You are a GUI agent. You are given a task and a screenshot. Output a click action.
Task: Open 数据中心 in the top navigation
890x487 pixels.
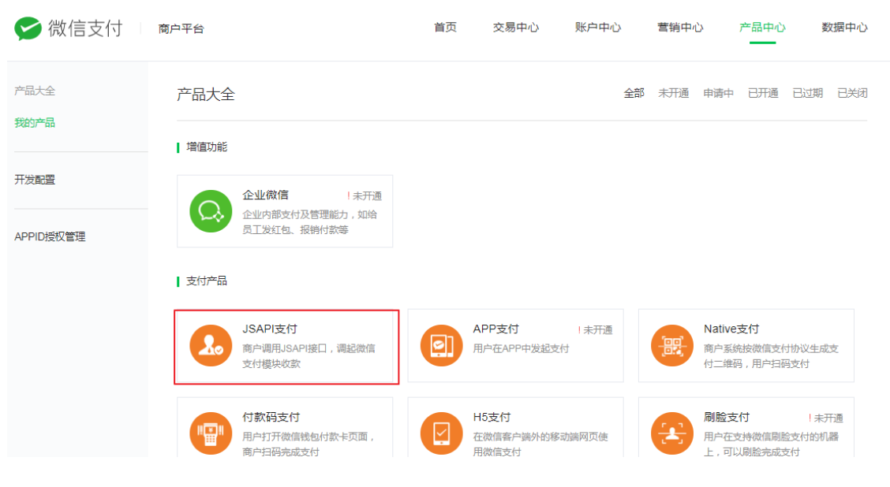point(844,28)
